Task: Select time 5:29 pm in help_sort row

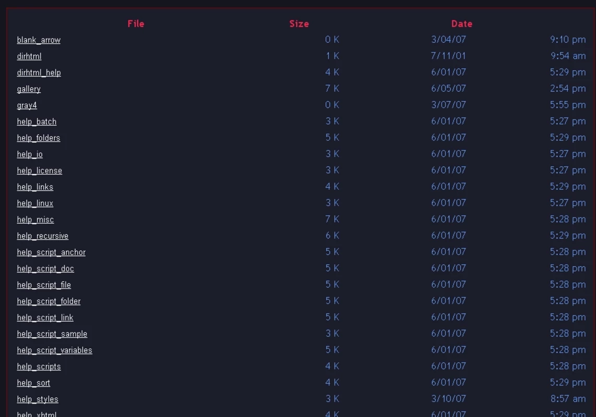Action: [568, 383]
